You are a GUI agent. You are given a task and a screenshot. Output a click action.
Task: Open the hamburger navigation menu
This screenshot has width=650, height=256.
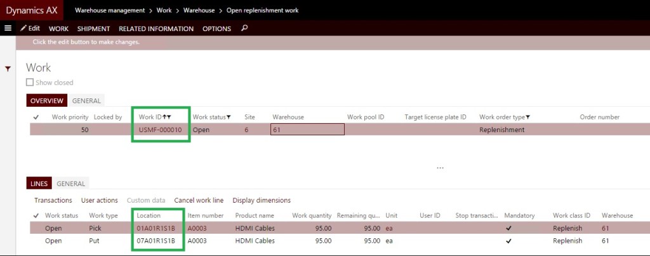[8, 29]
